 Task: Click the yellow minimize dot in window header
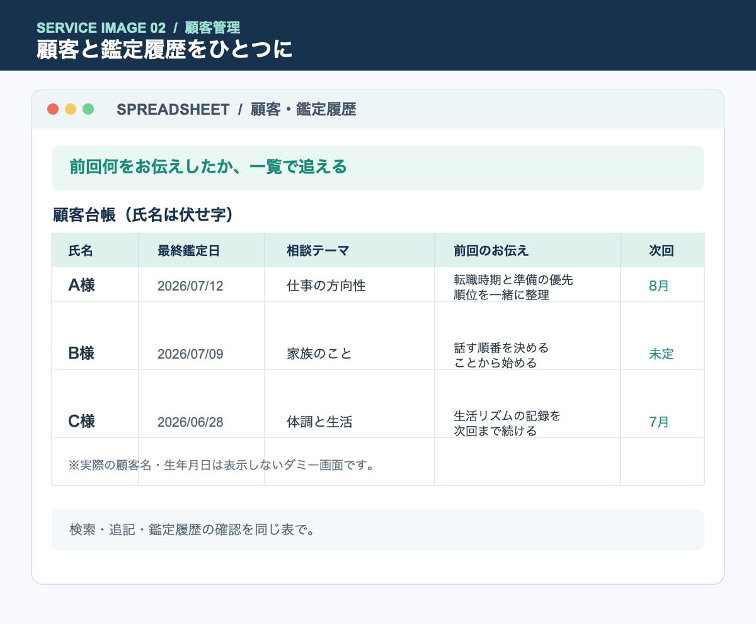71,109
